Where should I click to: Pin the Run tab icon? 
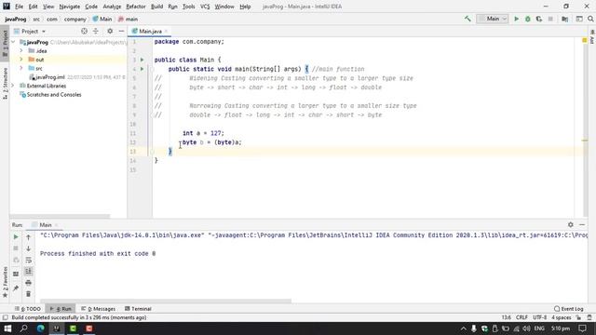(16, 288)
